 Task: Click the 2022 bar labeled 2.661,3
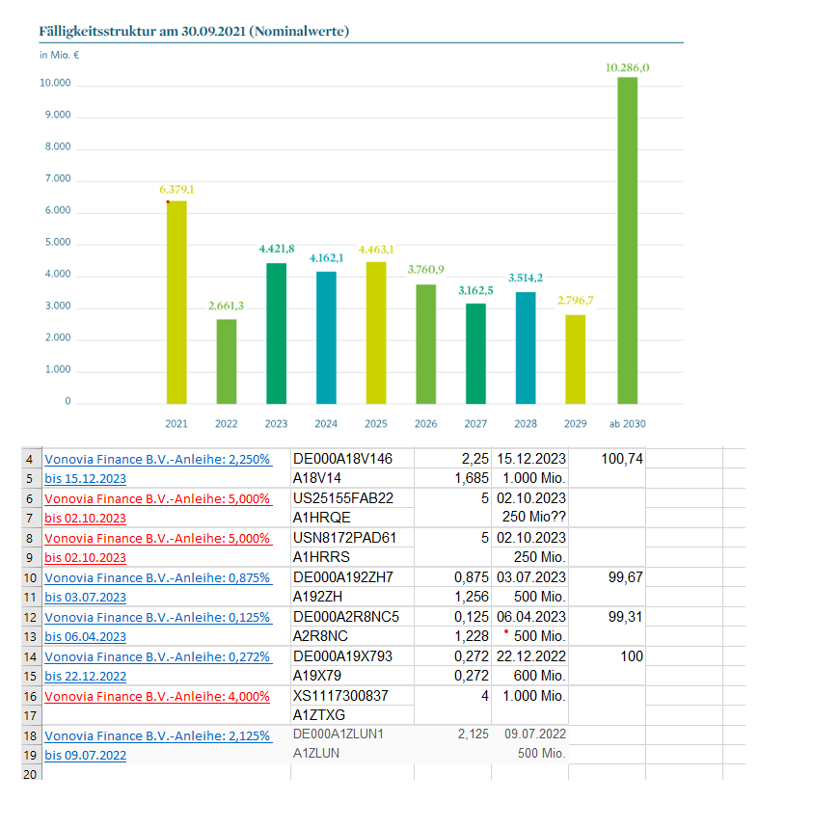point(227,361)
